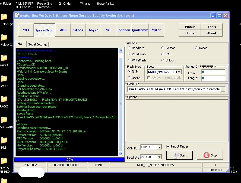Open the Baudrate dropdown
Viewport: 241px width, 183px height.
pos(159,157)
